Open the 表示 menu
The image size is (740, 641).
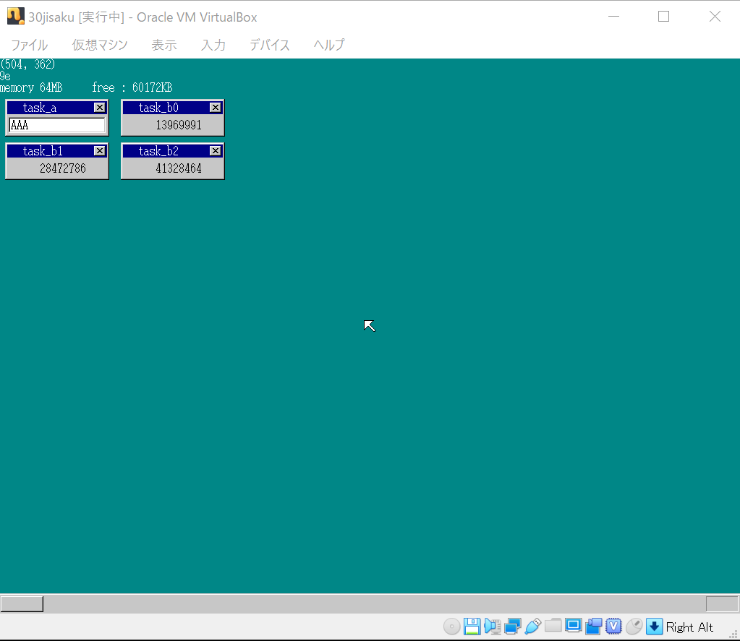(164, 45)
